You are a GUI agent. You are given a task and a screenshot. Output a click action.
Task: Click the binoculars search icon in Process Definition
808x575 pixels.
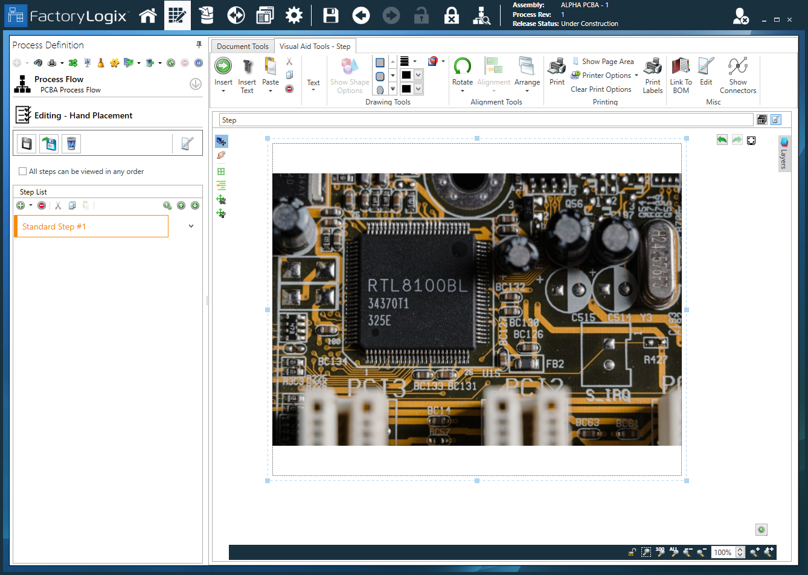pyautogui.click(x=37, y=62)
